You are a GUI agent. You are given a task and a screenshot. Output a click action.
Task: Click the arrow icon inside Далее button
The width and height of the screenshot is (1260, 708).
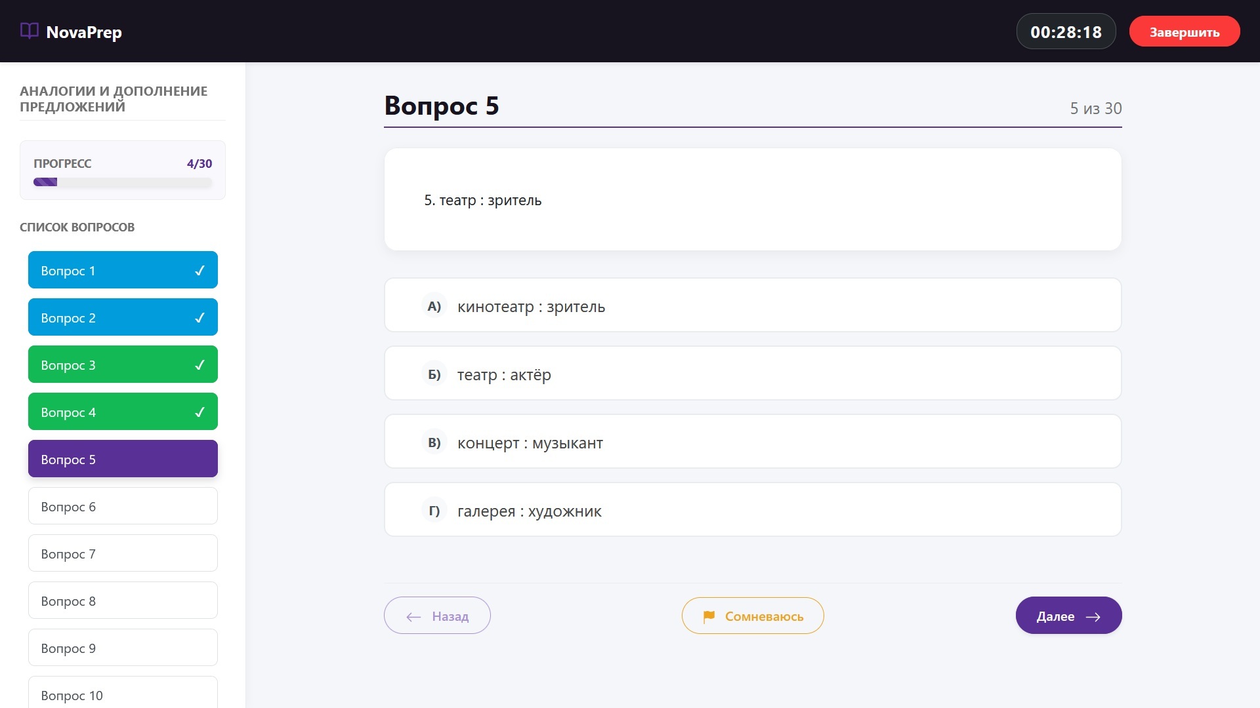pos(1093,617)
